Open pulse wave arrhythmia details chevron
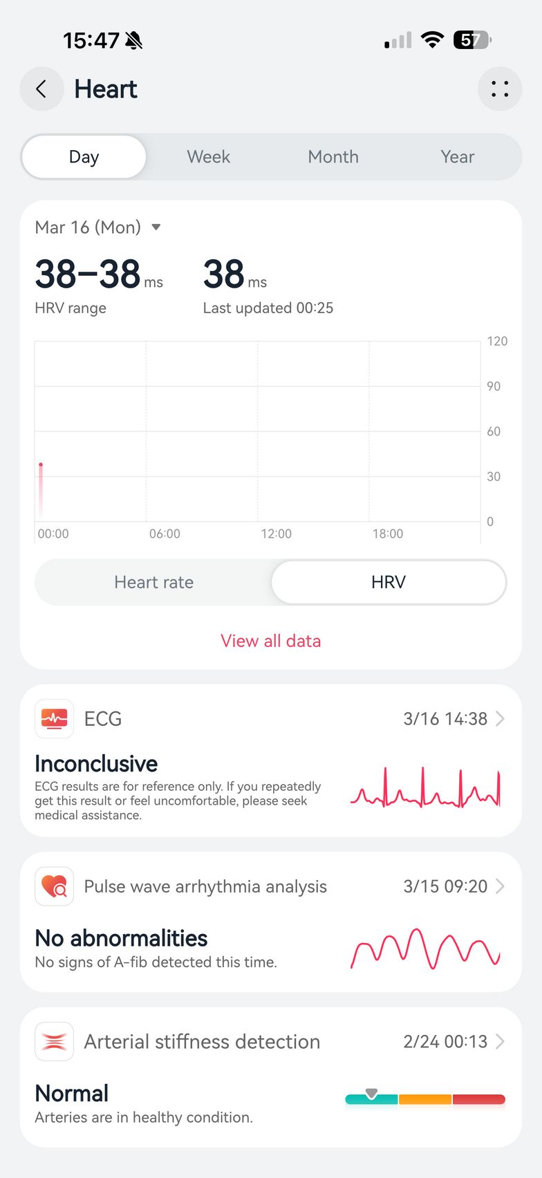Viewport: 542px width, 1178px height. 500,886
